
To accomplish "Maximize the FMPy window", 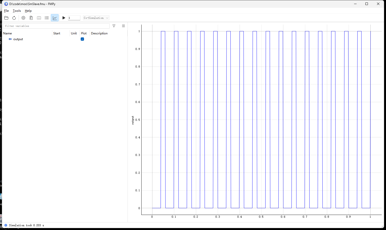I will [367, 4].
